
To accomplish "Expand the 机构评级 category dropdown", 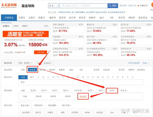I will [x=39, y=105].
